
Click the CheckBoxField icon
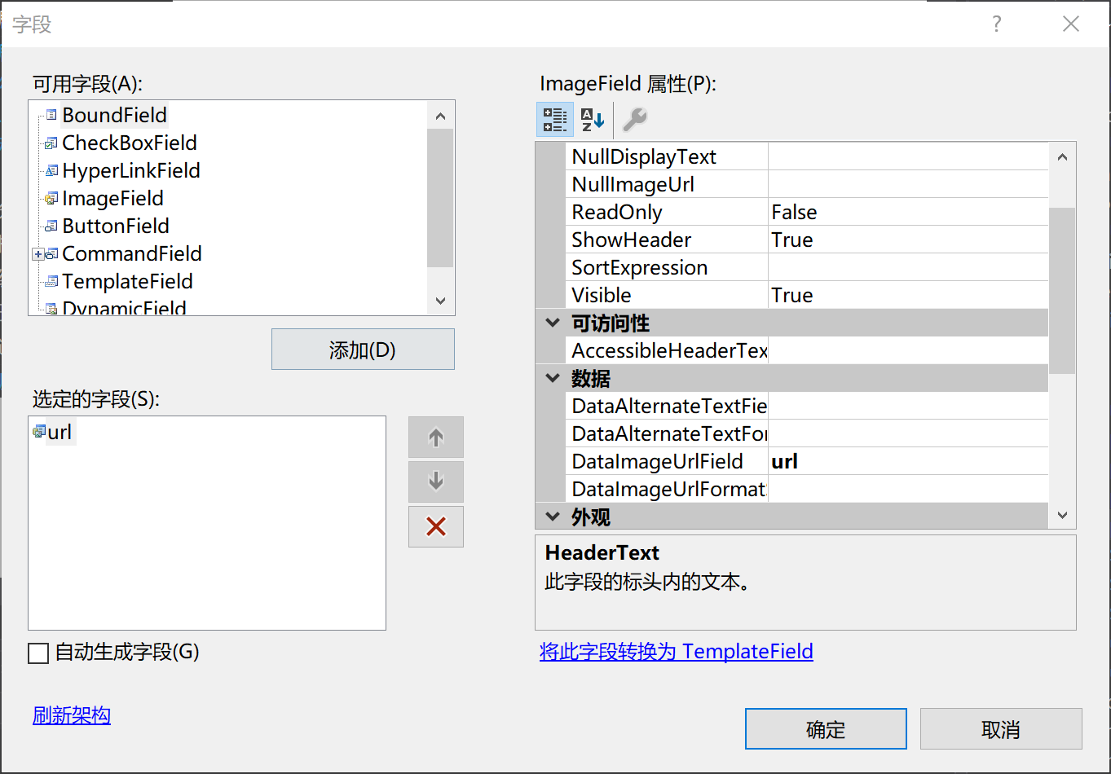(51, 143)
